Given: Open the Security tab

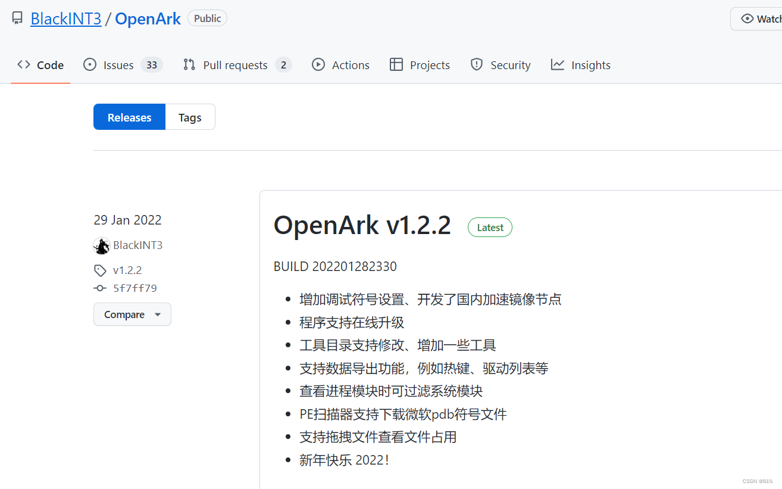Looking at the screenshot, I should click(x=501, y=65).
